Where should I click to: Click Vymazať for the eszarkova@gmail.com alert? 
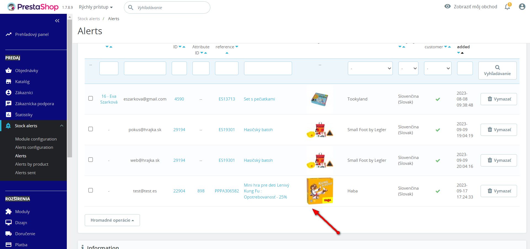(x=499, y=99)
